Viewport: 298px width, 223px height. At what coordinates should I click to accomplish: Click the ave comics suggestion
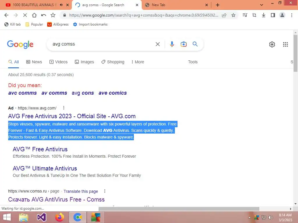[x=113, y=93]
